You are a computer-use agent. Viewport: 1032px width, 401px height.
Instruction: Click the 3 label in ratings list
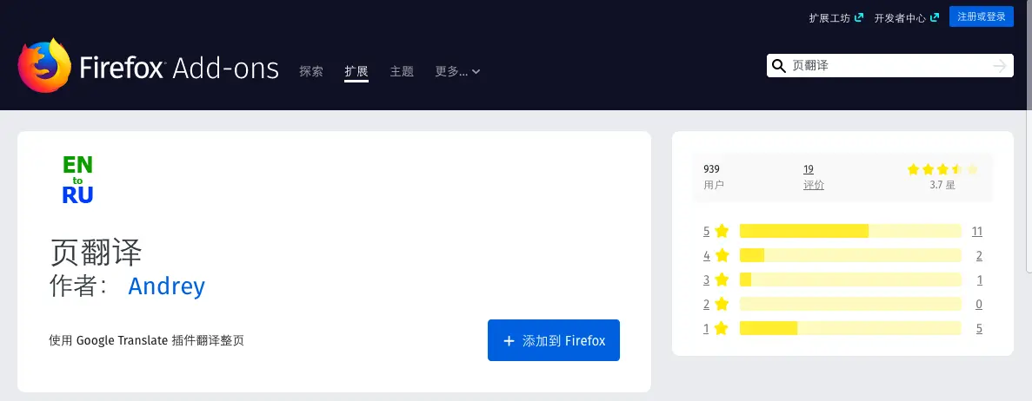click(x=706, y=279)
